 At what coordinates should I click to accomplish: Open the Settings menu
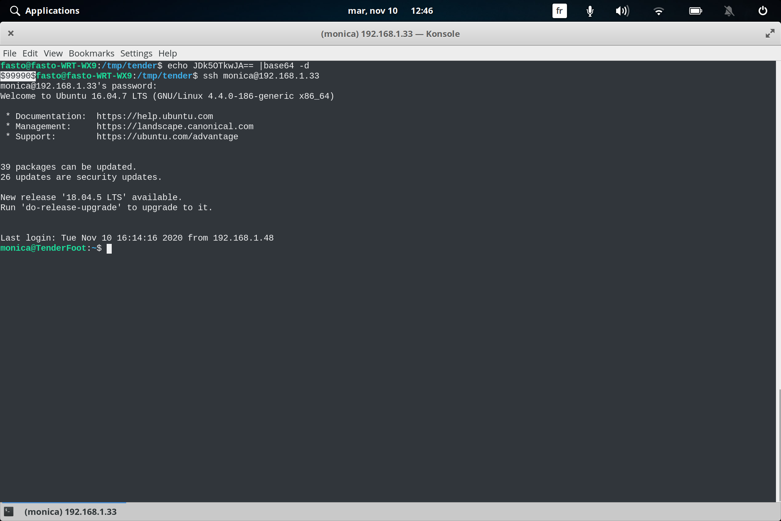tap(136, 53)
